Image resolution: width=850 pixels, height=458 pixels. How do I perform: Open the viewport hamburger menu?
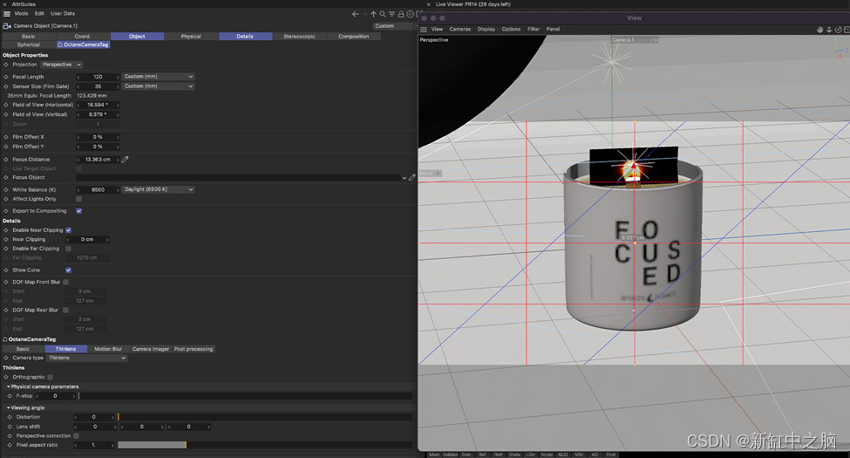424,30
